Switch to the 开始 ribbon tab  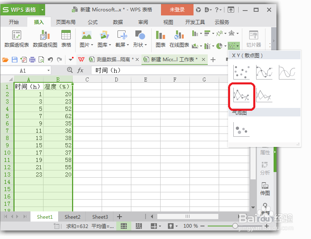click(14, 22)
